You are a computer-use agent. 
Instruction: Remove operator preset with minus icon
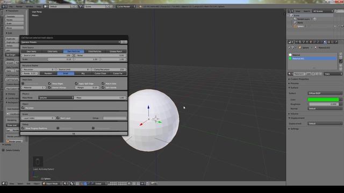point(125,42)
